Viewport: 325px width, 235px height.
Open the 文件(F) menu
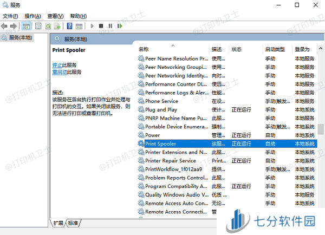(11, 16)
